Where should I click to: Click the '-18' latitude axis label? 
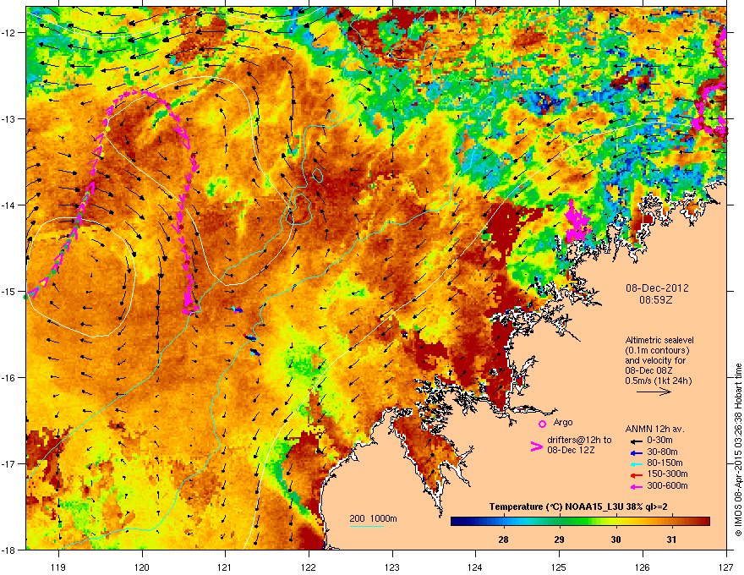point(8,550)
